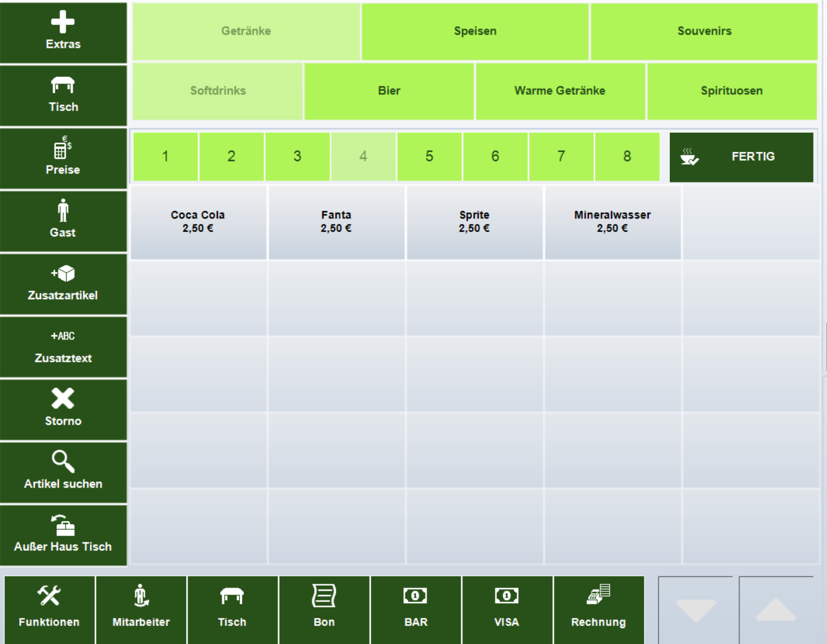This screenshot has width=827, height=644.
Task: Pay with VISA card
Action: pyautogui.click(x=507, y=610)
